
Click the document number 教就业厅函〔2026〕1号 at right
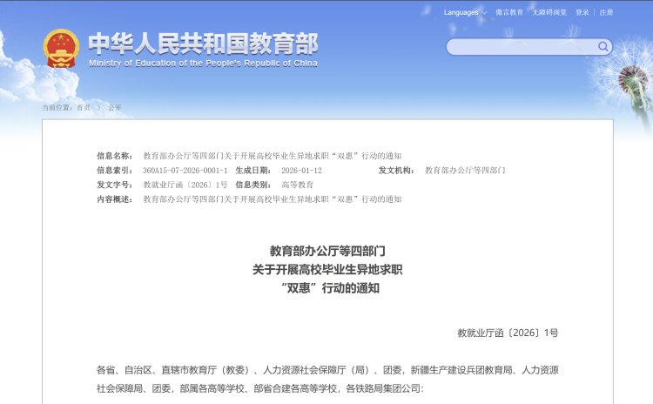508,333
